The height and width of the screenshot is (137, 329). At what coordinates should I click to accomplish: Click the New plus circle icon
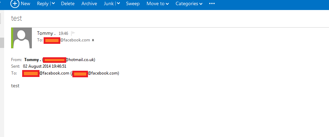pyautogui.click(x=15, y=3)
